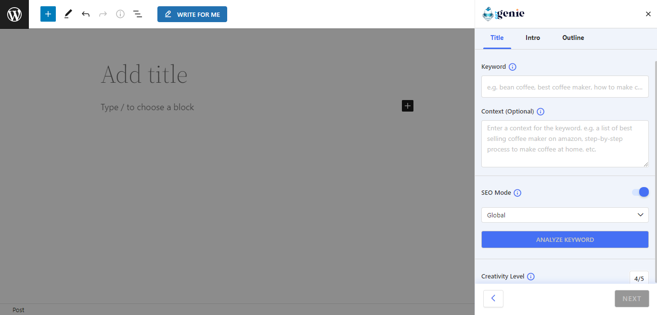Close the Genie sidebar panel
657x315 pixels.
(648, 14)
